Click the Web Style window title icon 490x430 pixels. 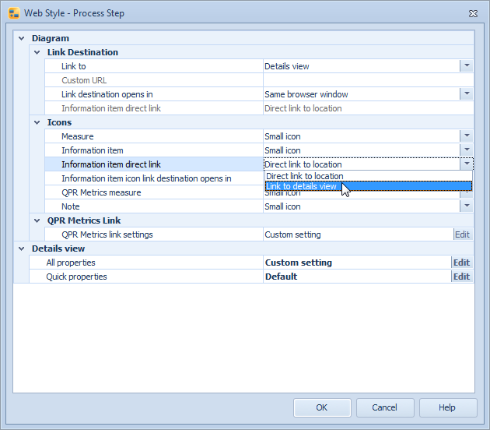pyautogui.click(x=14, y=13)
